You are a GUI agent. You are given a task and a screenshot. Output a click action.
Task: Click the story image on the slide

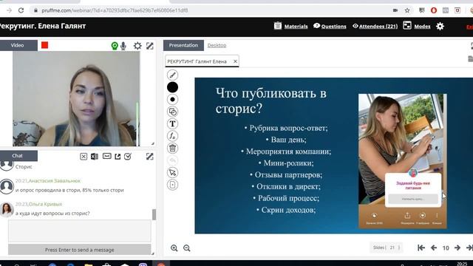[402, 161]
